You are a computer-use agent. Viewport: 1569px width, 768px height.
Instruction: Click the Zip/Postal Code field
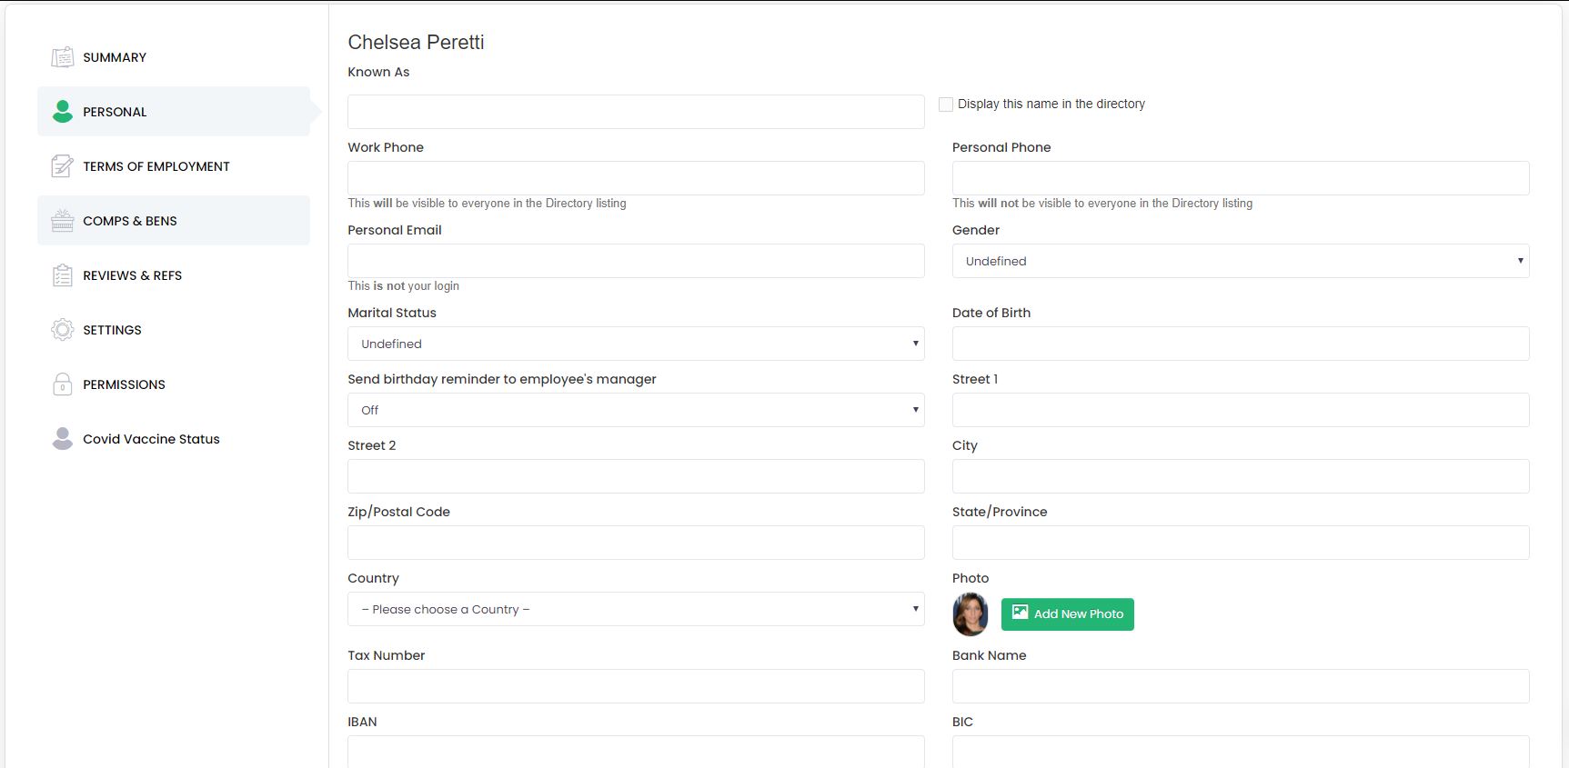point(636,543)
